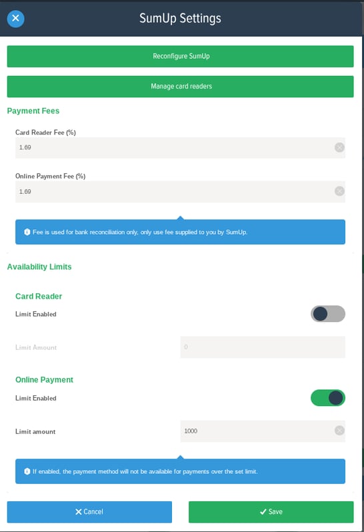
Task: Click the X icon on Cancel button
Action: tap(79, 511)
